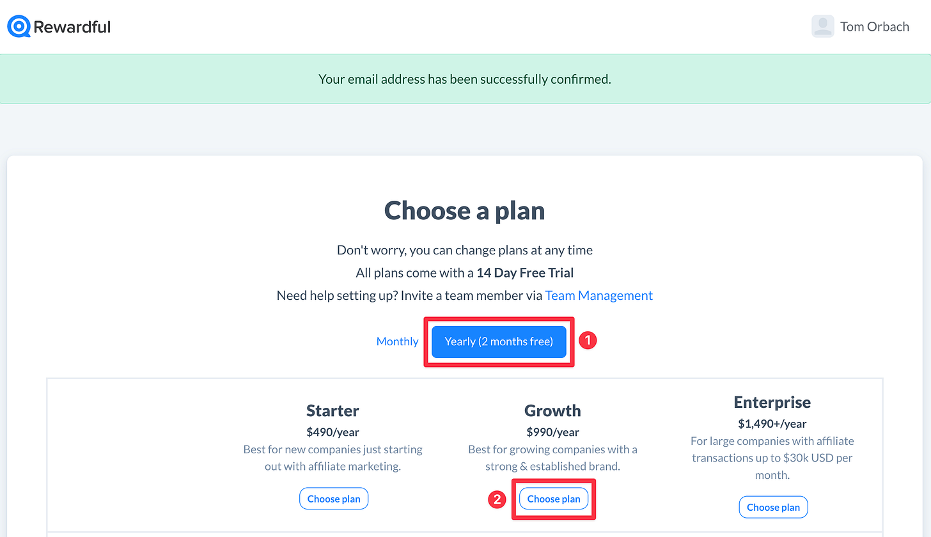
Task: Select Yearly (2 months free) billing
Action: point(499,341)
